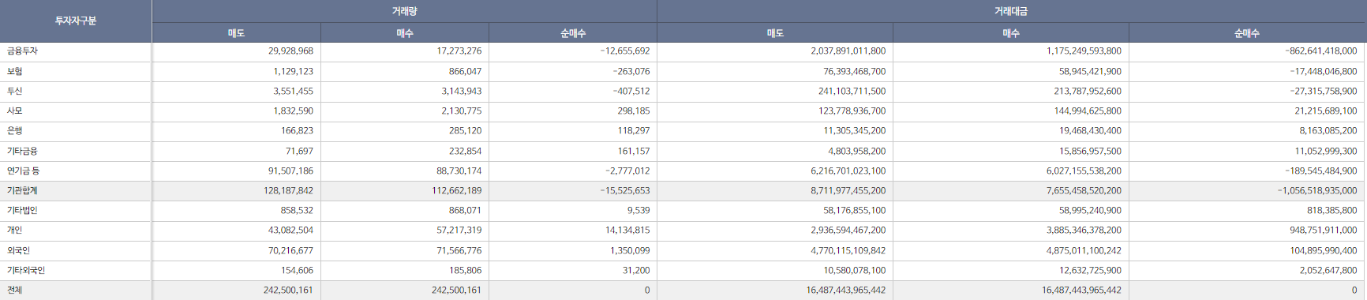Select the 보험 row label
Screen dimensions: 1367x300
[14, 71]
